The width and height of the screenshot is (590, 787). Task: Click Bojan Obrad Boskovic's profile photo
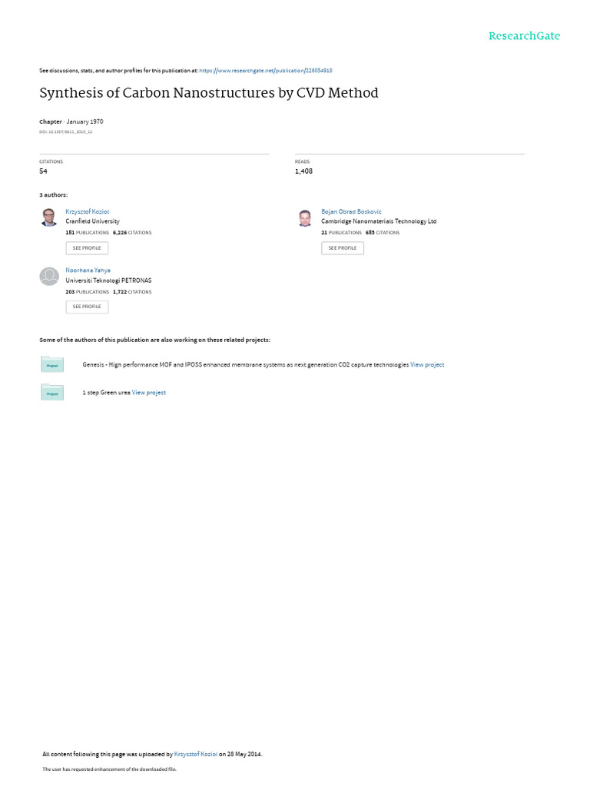305,218
